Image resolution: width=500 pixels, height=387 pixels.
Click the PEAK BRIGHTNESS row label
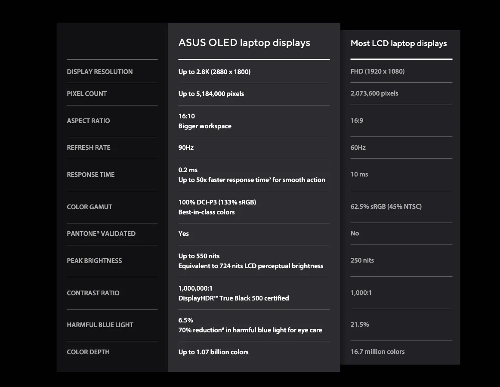(x=94, y=261)
